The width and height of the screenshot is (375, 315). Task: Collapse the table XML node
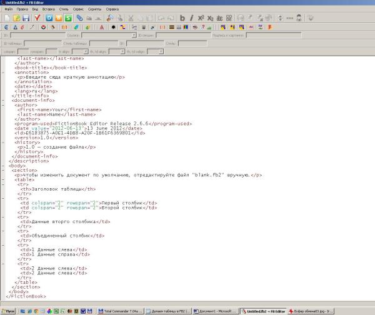click(x=3, y=180)
